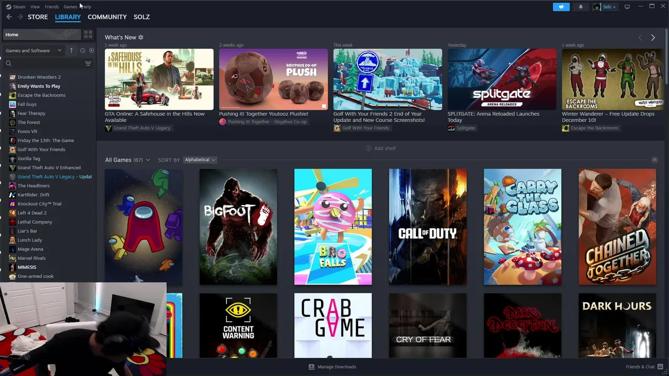Open the Steam menu
669x376 pixels.
[x=16, y=7]
